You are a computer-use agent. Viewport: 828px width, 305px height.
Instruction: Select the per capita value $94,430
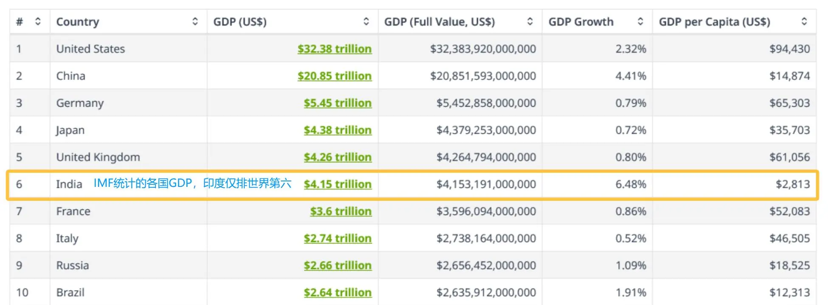pyautogui.click(x=789, y=49)
